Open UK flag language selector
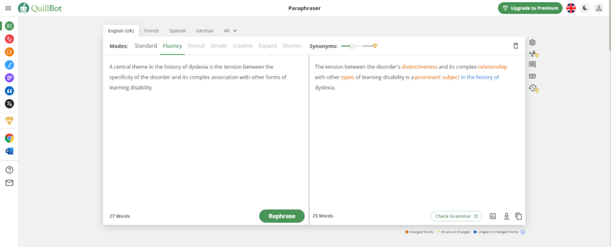 (x=570, y=8)
